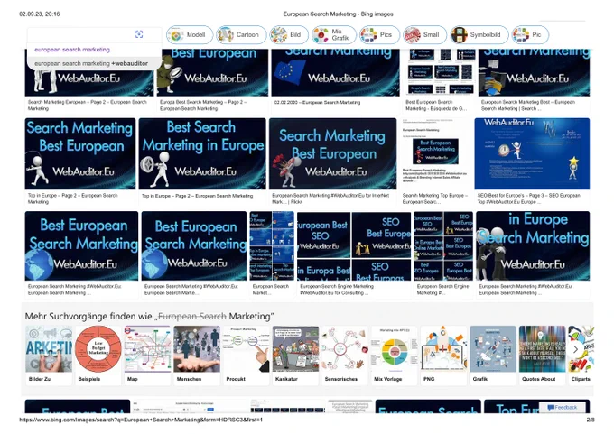Open related search 'Karikatur'
Image resolution: width=614 pixels, height=434 pixels.
295,356
